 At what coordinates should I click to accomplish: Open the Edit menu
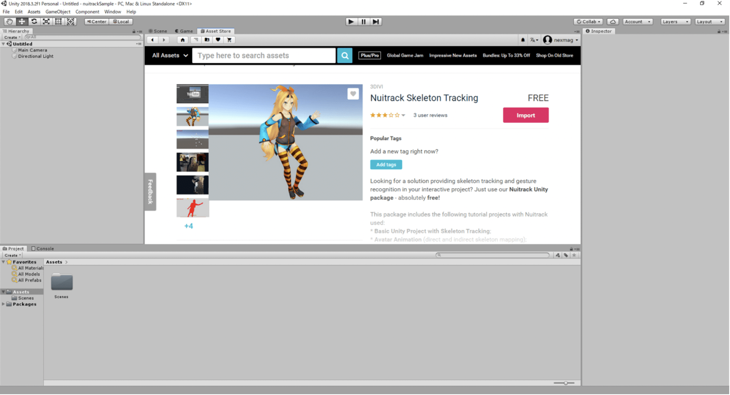(19, 12)
